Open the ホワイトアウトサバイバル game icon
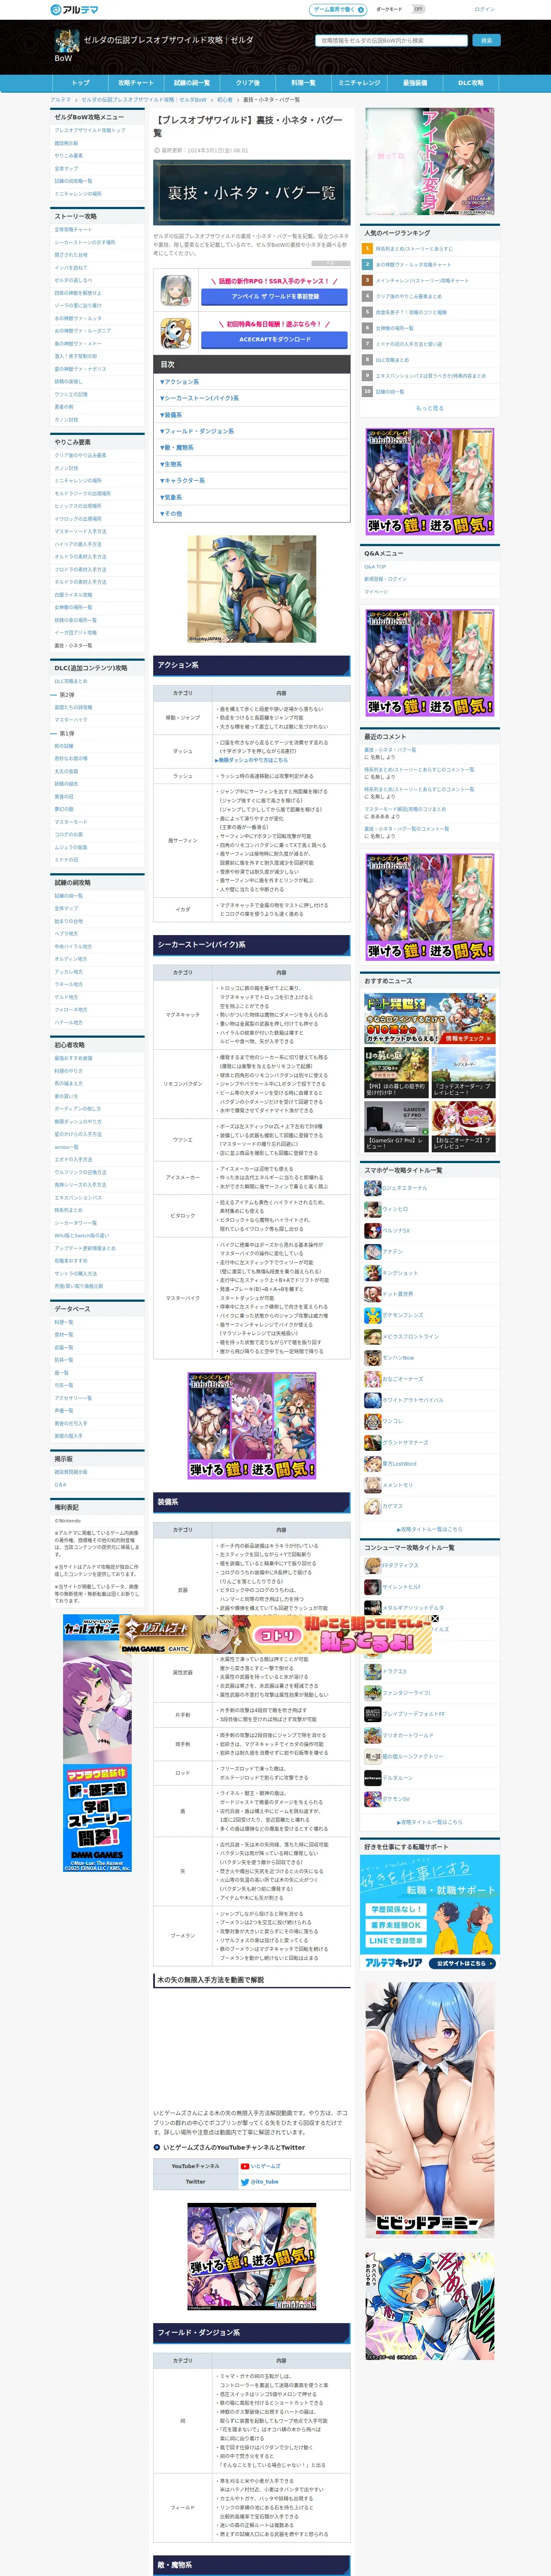 pos(372,1400)
